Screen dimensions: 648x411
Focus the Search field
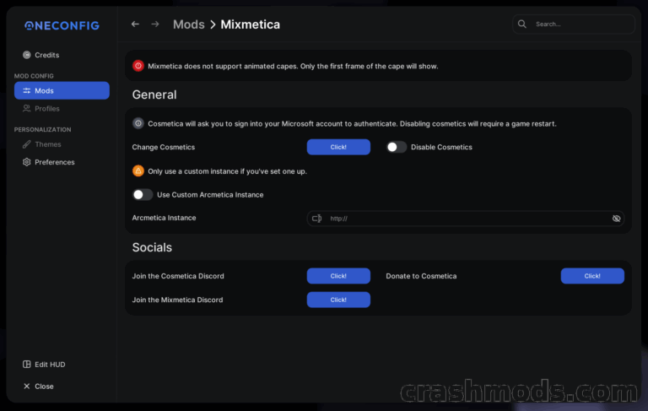pyautogui.click(x=574, y=24)
